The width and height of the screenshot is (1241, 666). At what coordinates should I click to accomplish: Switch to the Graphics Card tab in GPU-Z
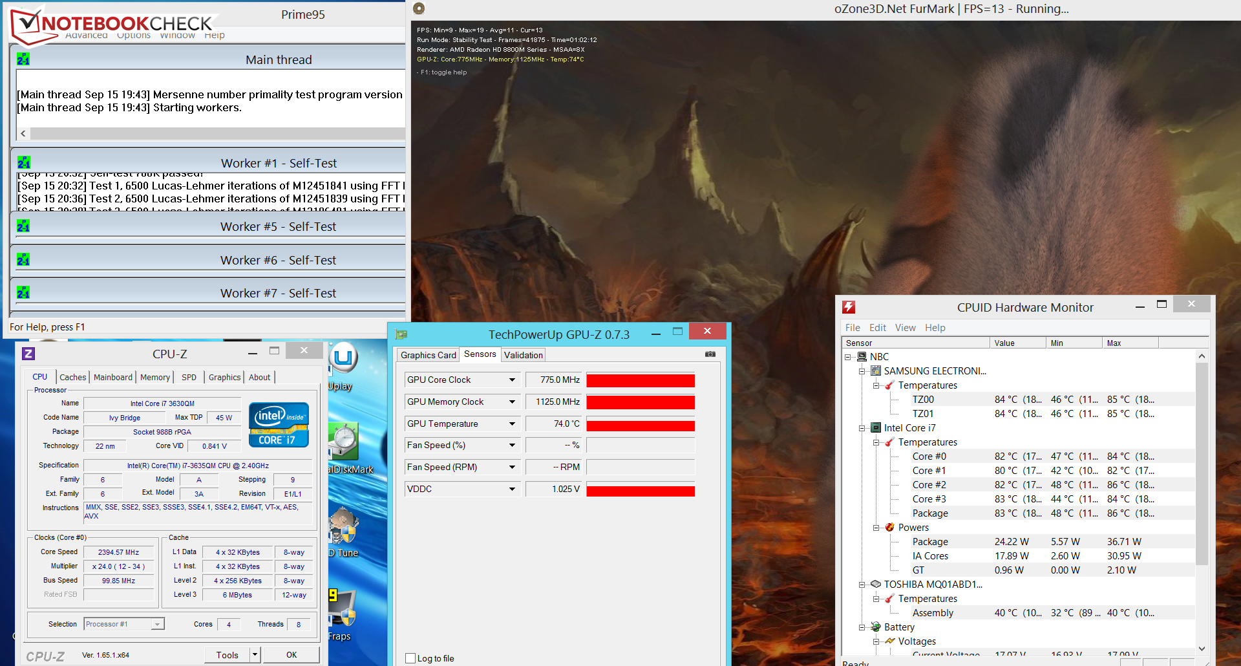click(x=428, y=355)
